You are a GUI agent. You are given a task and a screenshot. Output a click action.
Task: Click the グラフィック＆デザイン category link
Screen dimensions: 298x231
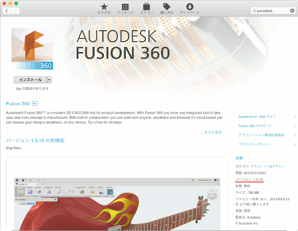pos(268,166)
